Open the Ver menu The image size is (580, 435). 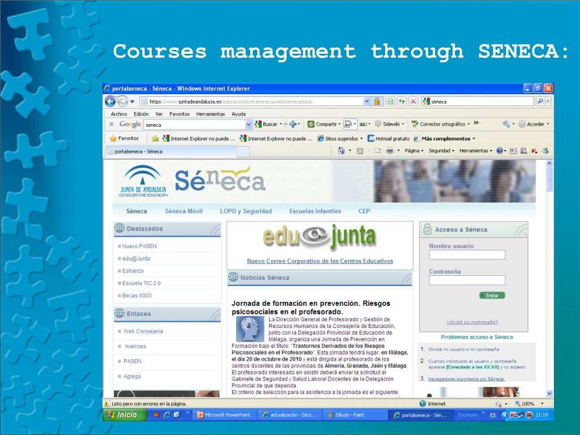point(159,114)
